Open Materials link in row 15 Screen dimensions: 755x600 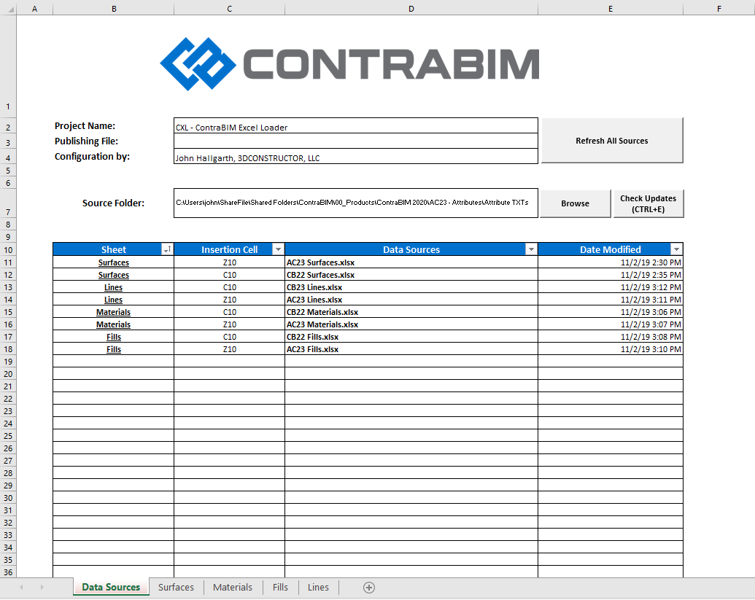pyautogui.click(x=114, y=312)
